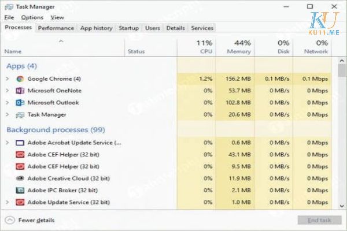Image resolution: width=347 pixels, height=231 pixels.
Task: Click the Fewer details circle arrow icon
Action: pyautogui.click(x=10, y=220)
